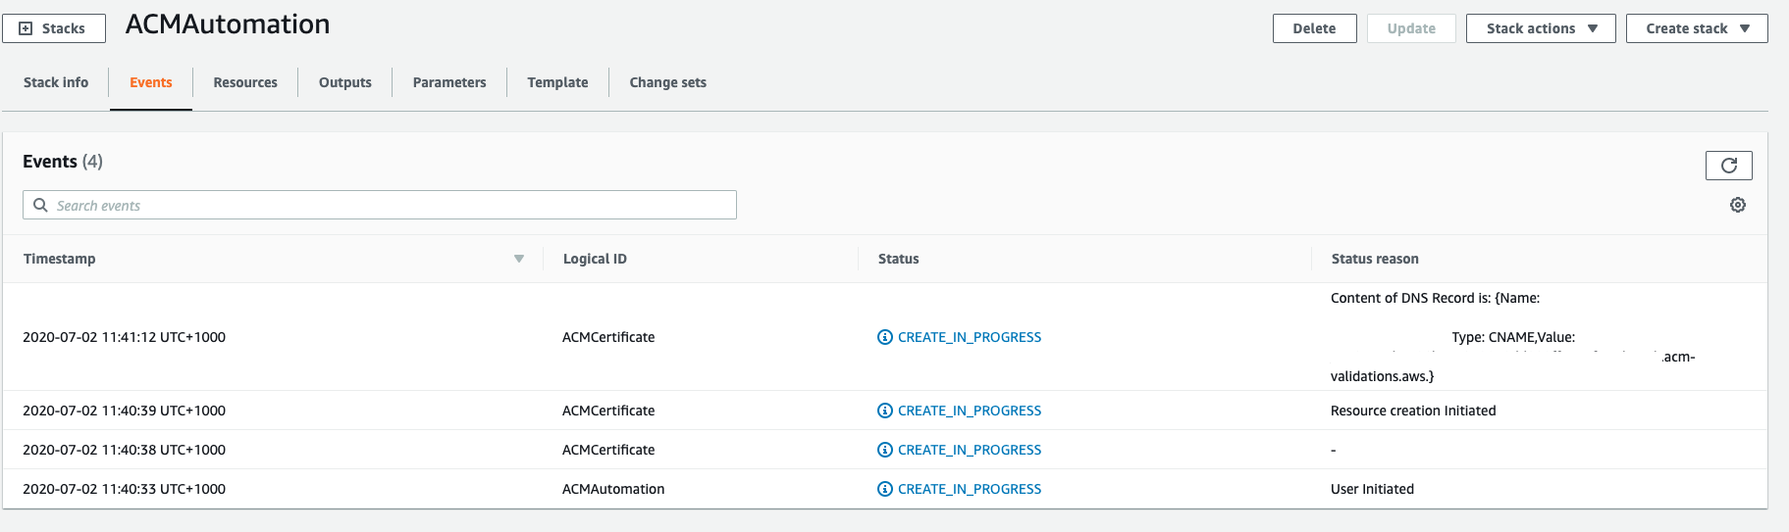1789x532 pixels.
Task: Go to the Change sets tab
Action: tap(667, 82)
